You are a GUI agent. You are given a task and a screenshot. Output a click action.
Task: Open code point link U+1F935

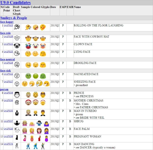[x=8, y=111]
